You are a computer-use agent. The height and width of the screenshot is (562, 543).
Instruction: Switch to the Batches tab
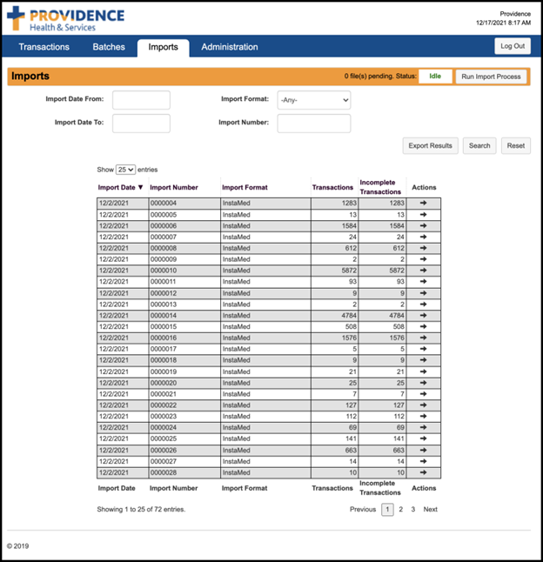(109, 47)
